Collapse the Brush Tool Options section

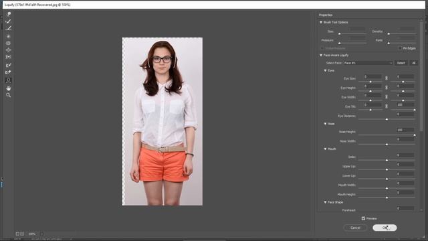321,22
